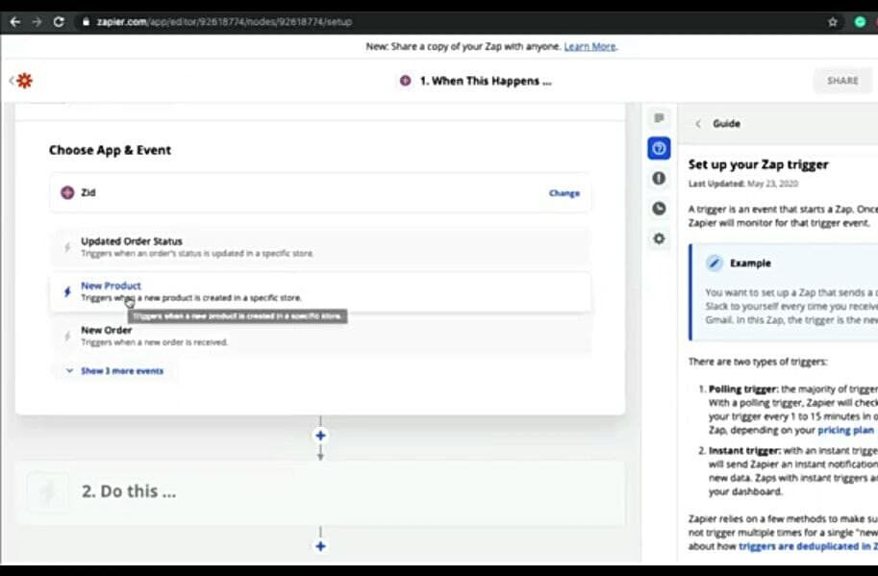Go back using the browser back arrow
This screenshot has width=878, height=576.
pyautogui.click(x=15, y=22)
